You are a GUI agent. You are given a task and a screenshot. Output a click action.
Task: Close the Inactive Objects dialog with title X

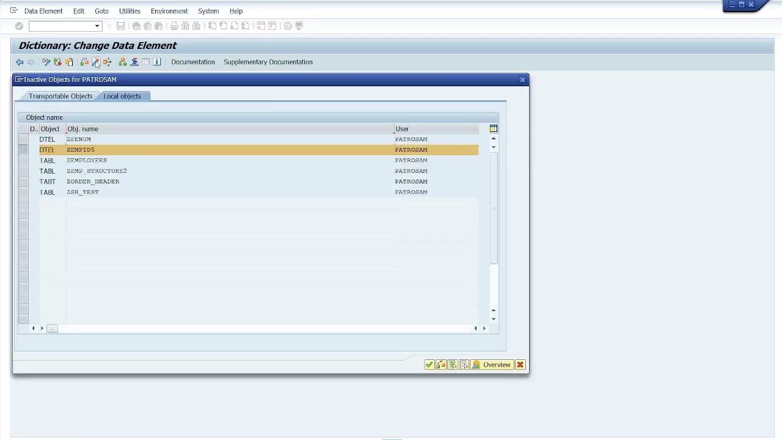(x=522, y=79)
